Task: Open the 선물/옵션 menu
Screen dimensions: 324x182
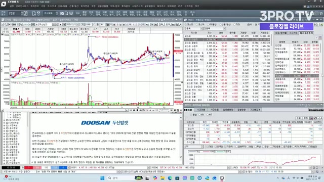Action: pos(74,6)
